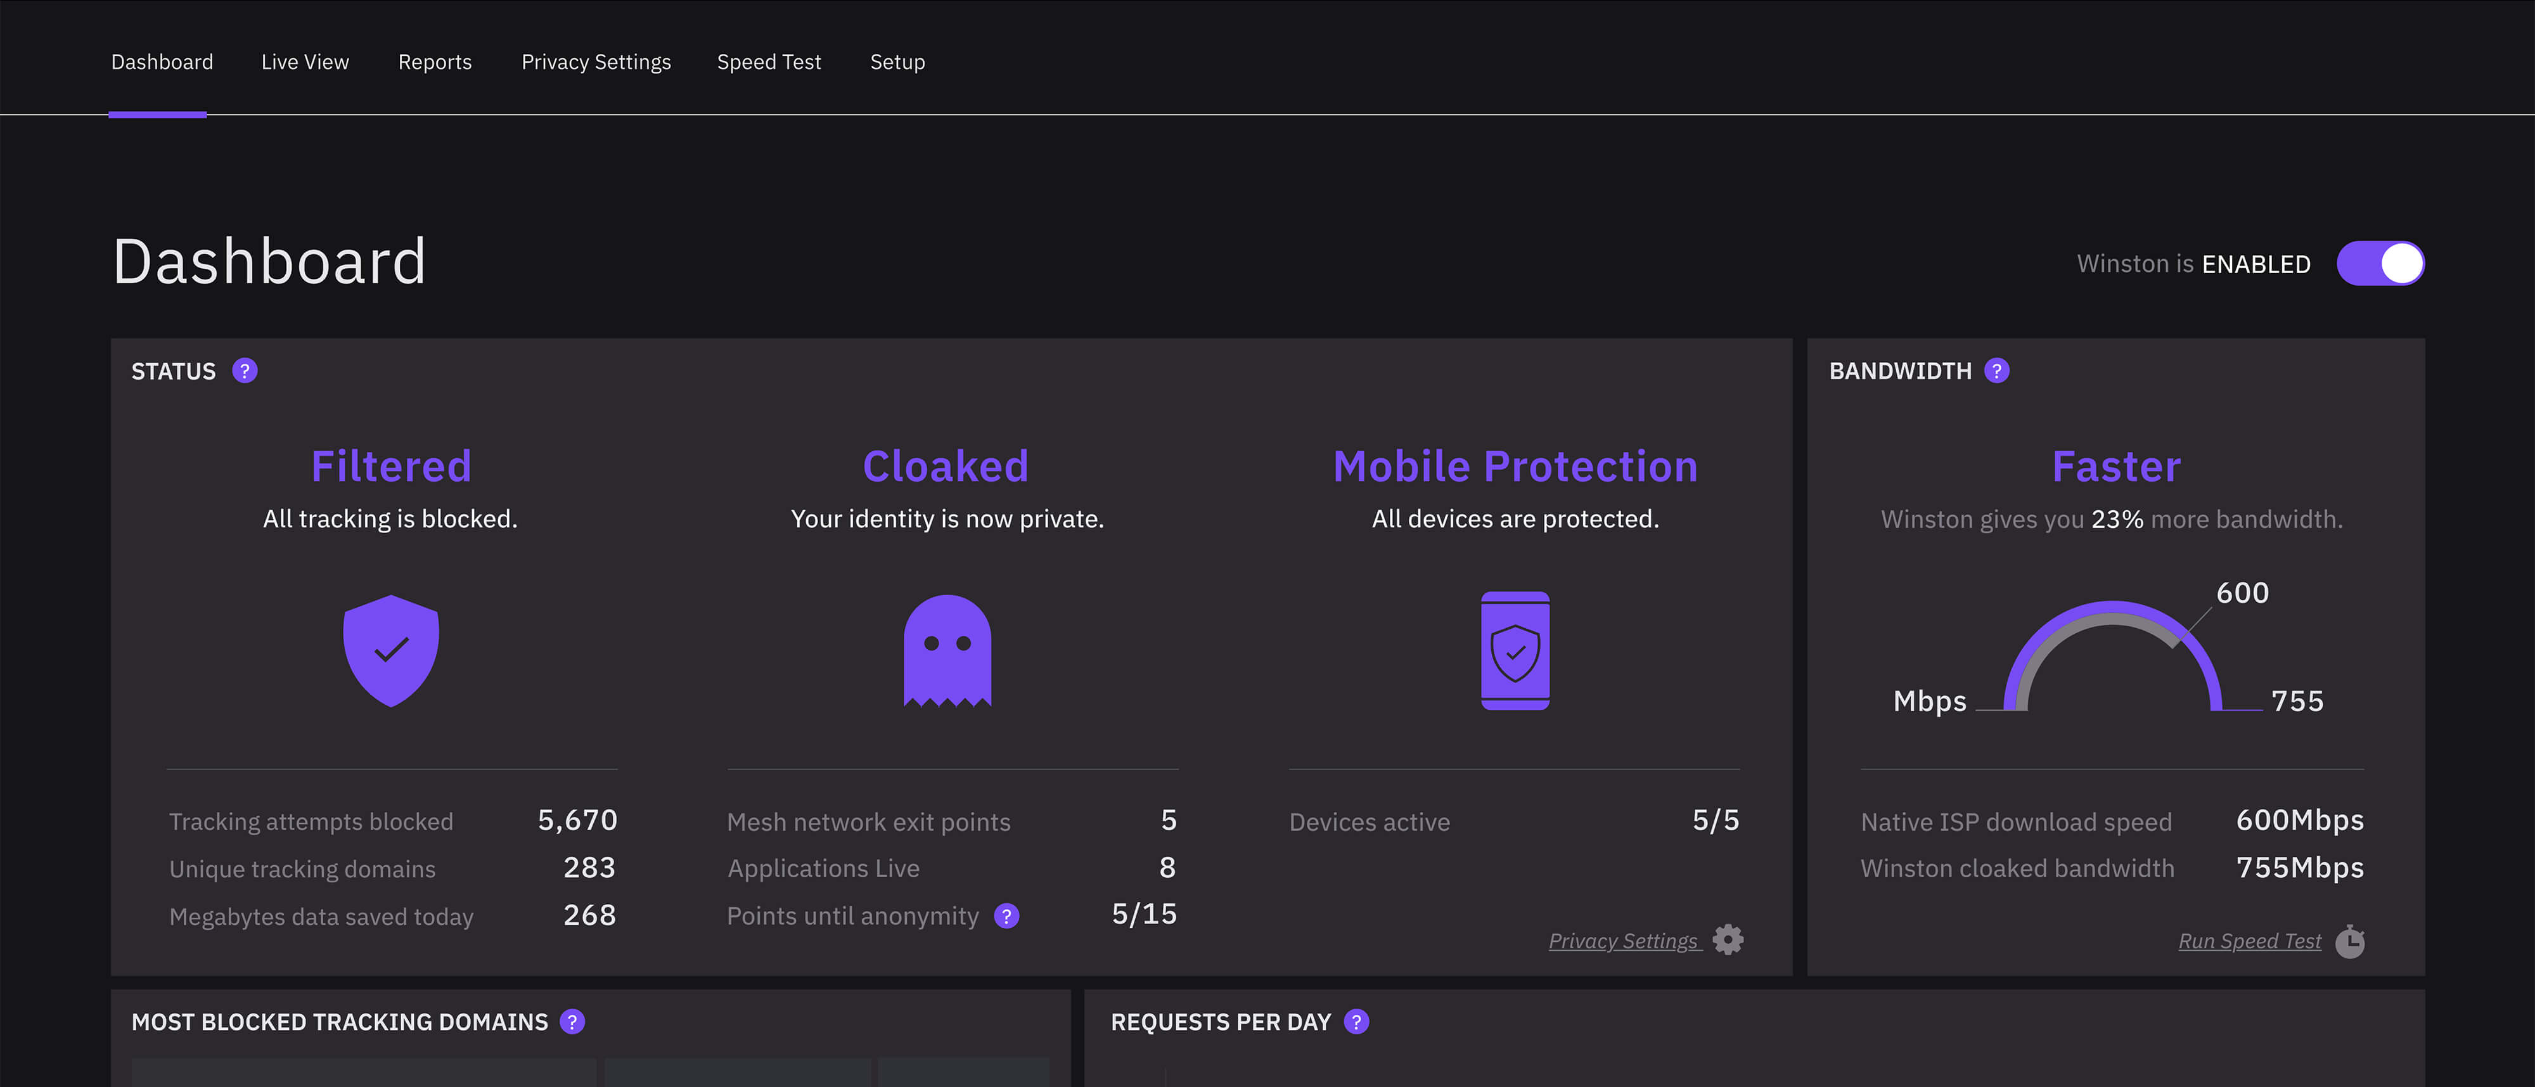Open the Bandwidth help question mark
The image size is (2535, 1087).
coord(1997,371)
